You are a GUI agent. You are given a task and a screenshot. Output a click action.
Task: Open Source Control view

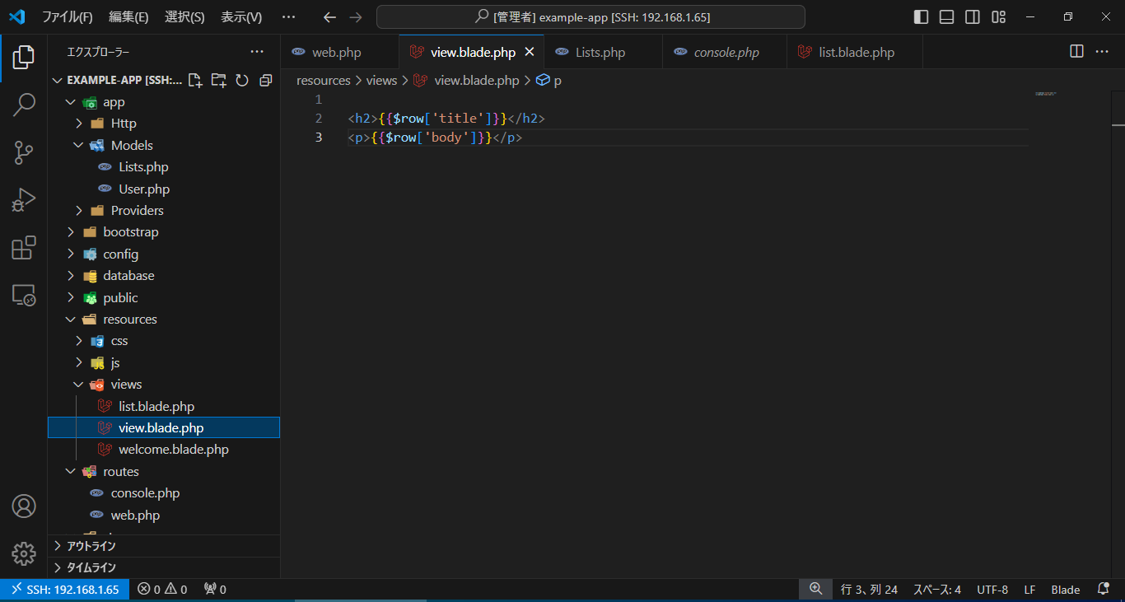click(x=24, y=152)
